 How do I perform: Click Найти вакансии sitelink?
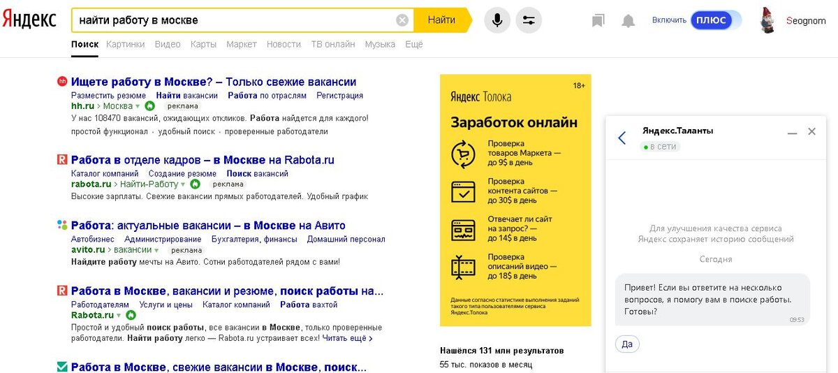186,96
